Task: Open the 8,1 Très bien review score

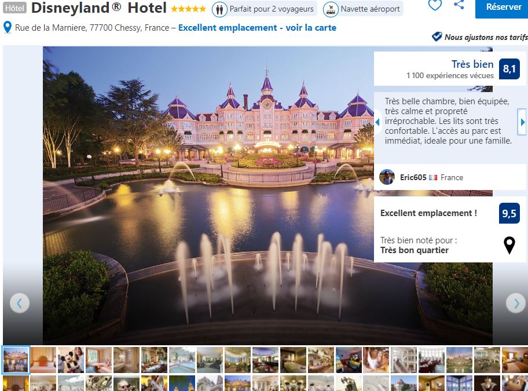Action: click(509, 69)
